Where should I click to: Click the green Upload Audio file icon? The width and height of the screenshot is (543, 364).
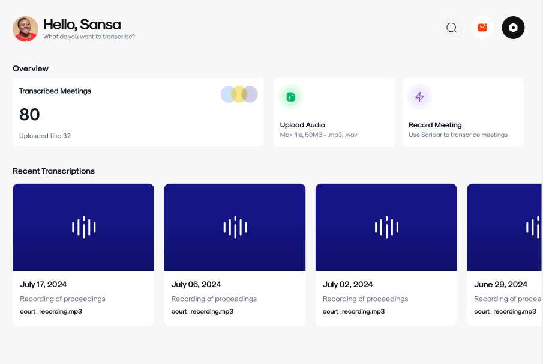point(291,97)
